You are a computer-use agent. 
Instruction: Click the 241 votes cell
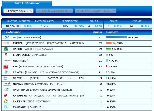coord(99,37)
